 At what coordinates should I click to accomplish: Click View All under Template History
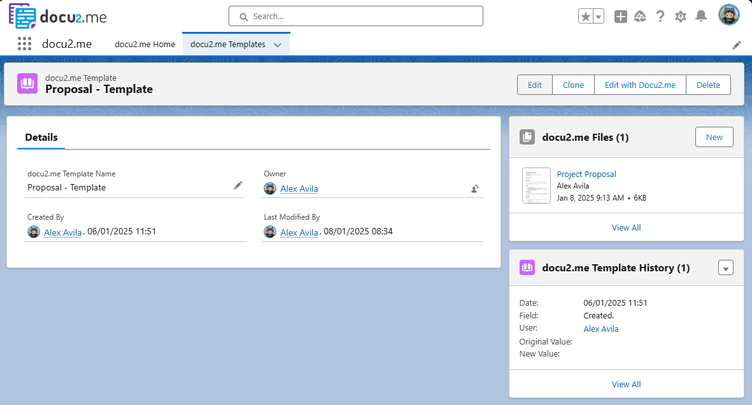coord(626,384)
